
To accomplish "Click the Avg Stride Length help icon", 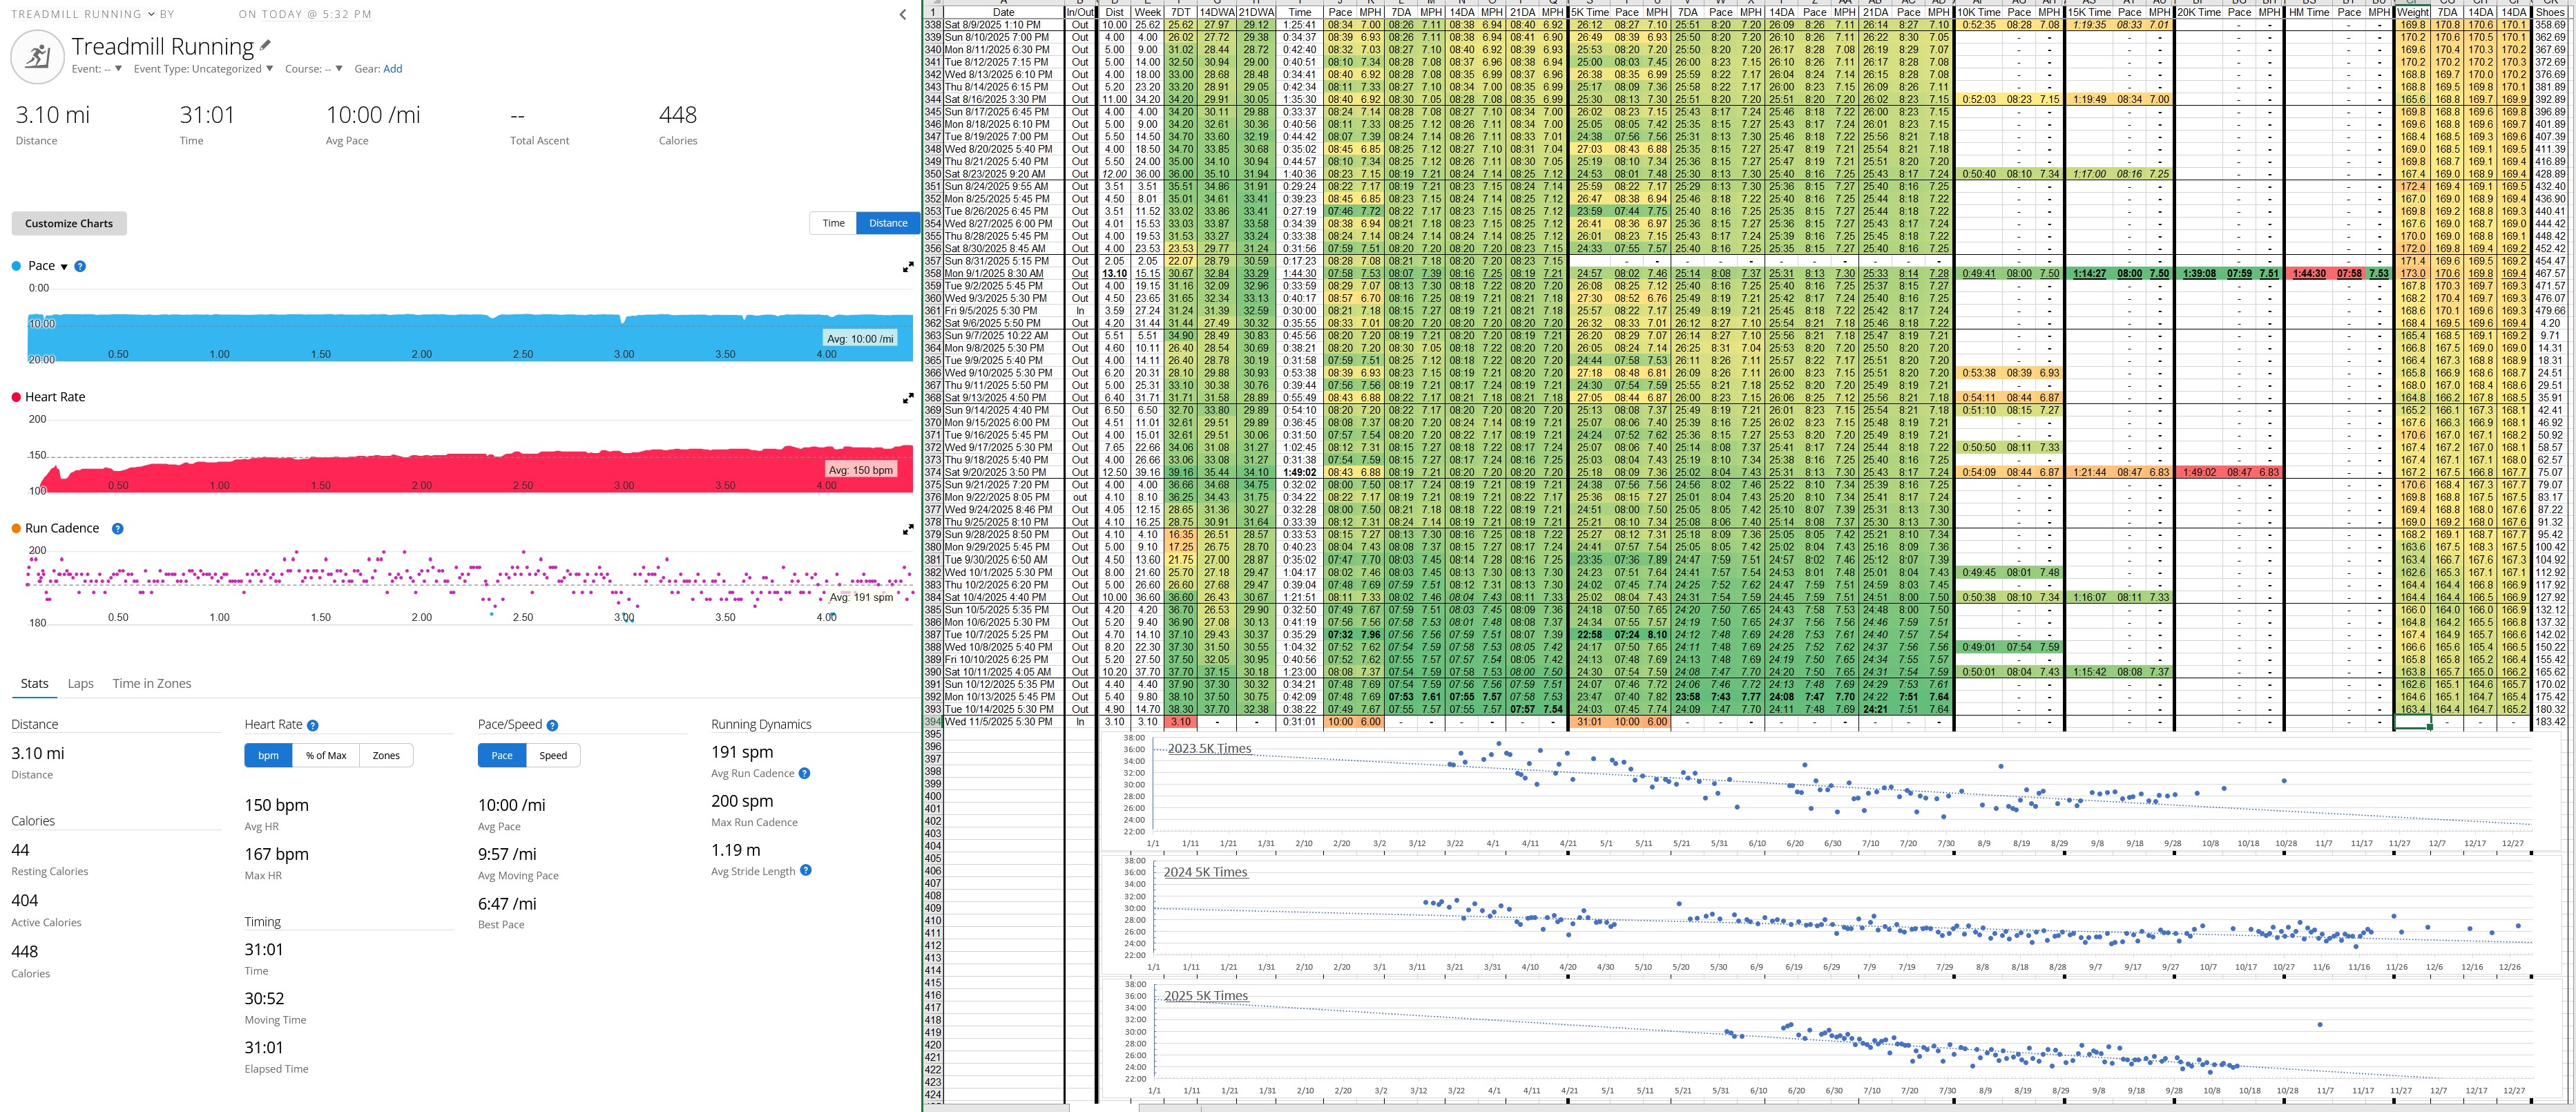I will coord(805,871).
